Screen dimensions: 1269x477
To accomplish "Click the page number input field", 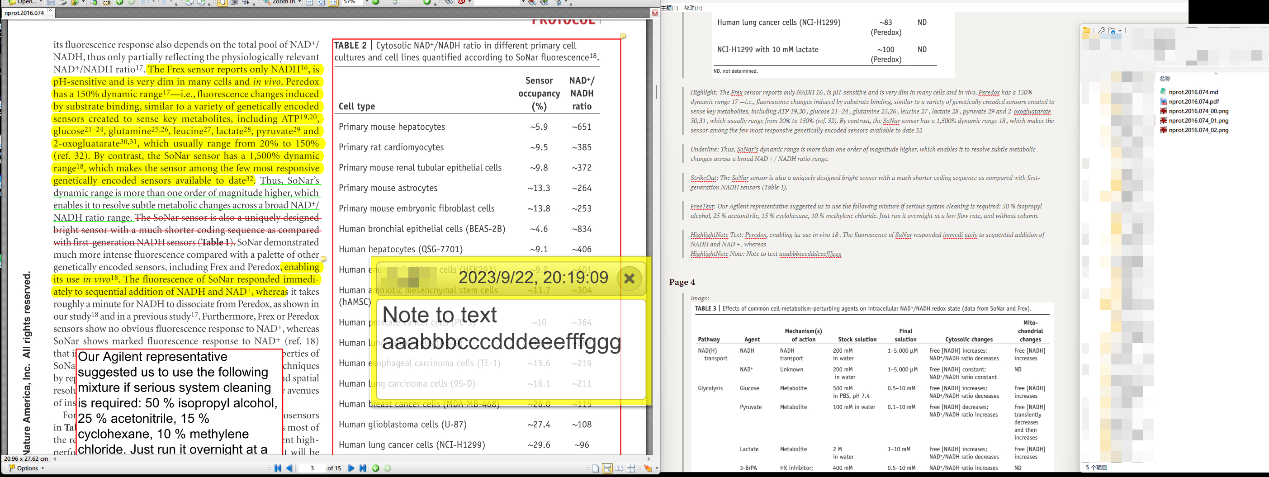I will pyautogui.click(x=312, y=468).
